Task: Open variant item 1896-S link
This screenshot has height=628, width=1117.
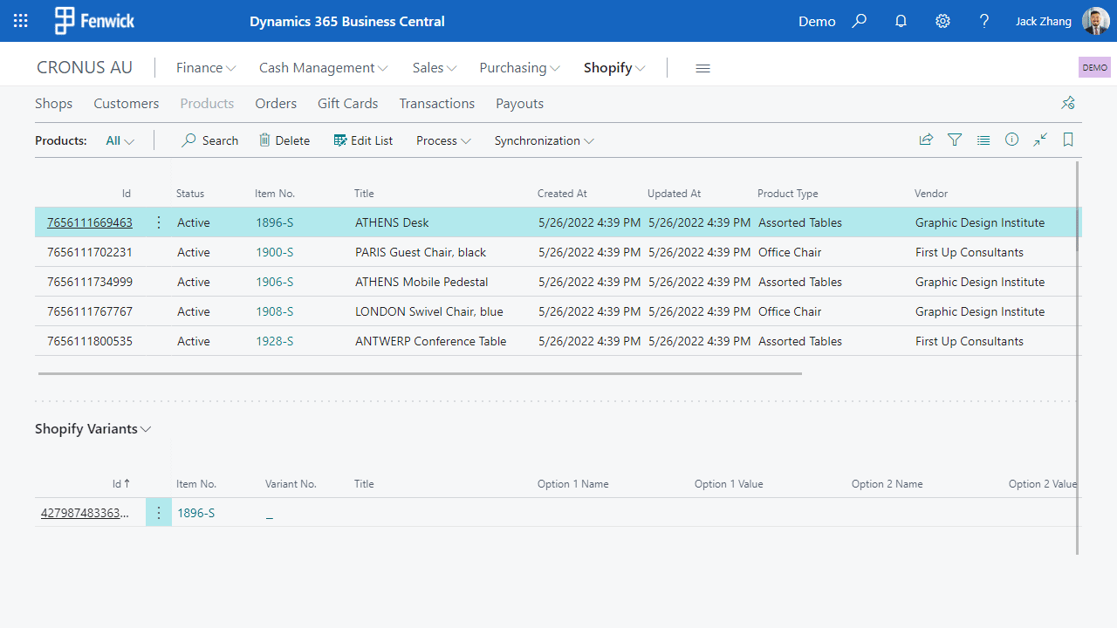Action: tap(196, 513)
